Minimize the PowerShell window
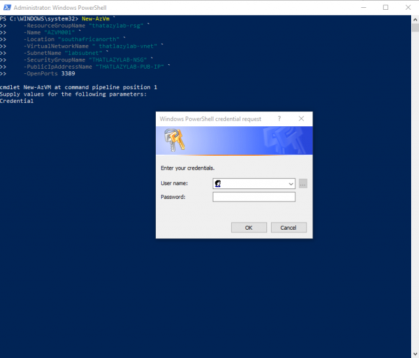The height and width of the screenshot is (358, 419). pos(363,7)
